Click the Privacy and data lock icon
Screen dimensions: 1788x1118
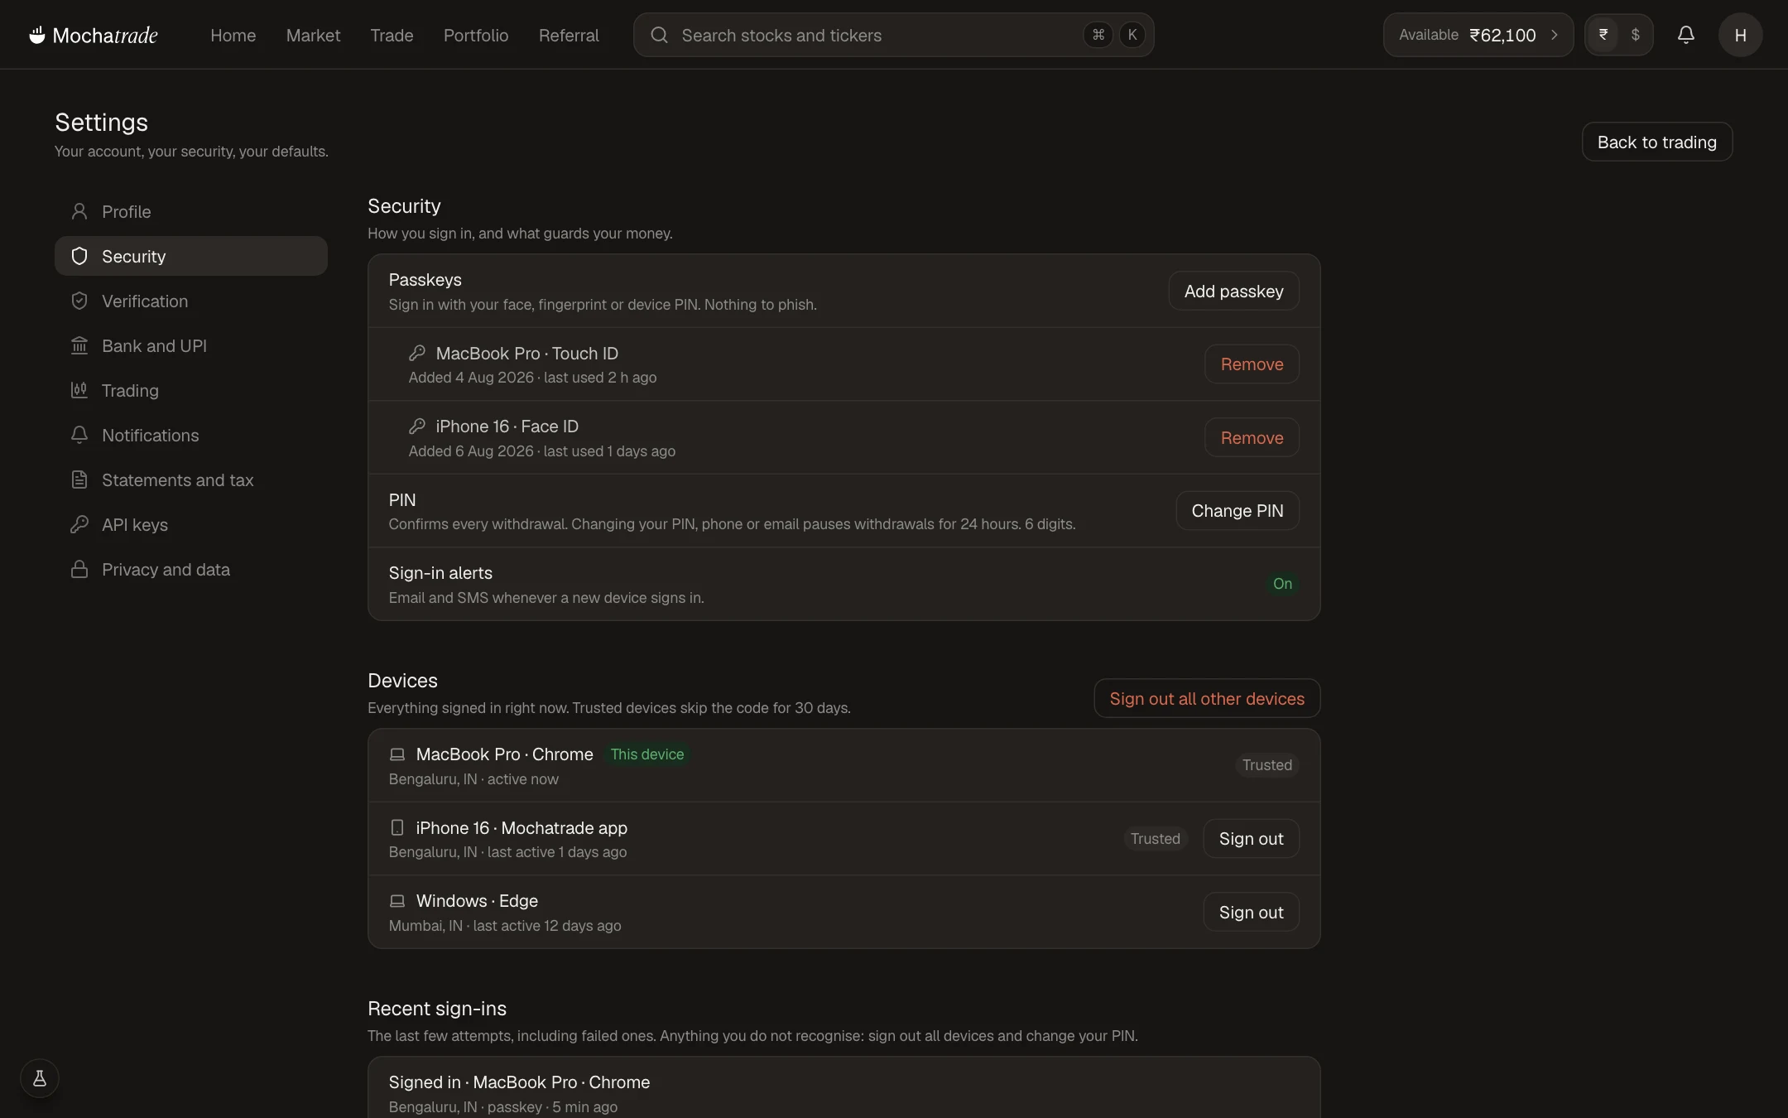(x=79, y=569)
